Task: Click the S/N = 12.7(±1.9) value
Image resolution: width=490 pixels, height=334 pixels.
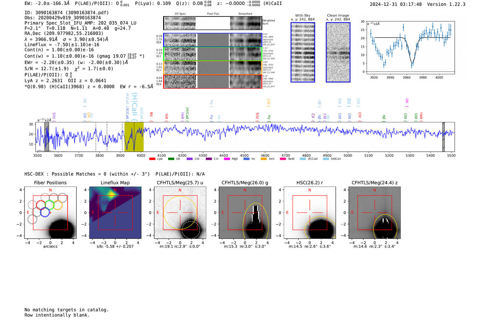Action: coord(47,69)
